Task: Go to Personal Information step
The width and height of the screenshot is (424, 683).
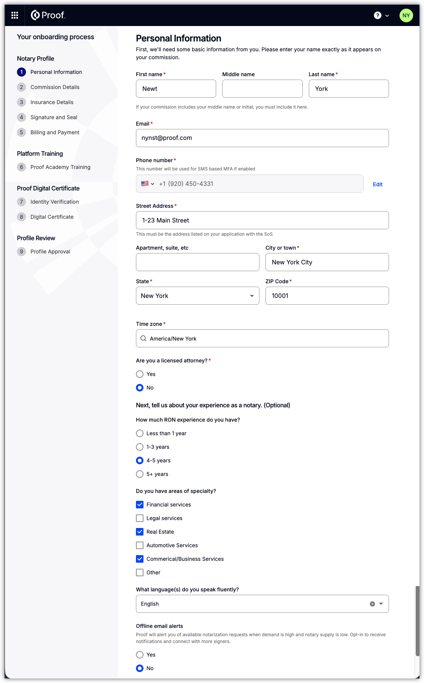Action: 56,72
